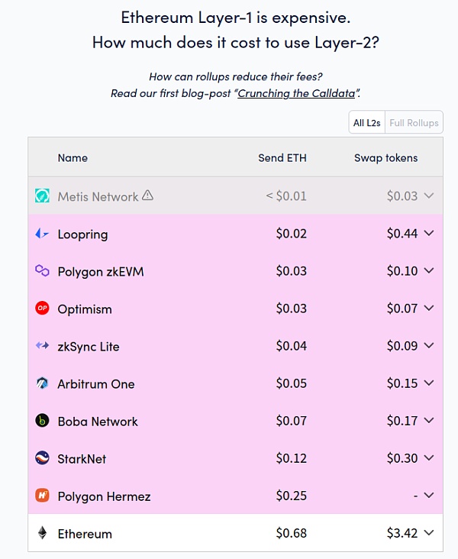Viewport: 458px width, 559px height.
Task: Click the Optimism red logo icon
Action: [42, 309]
